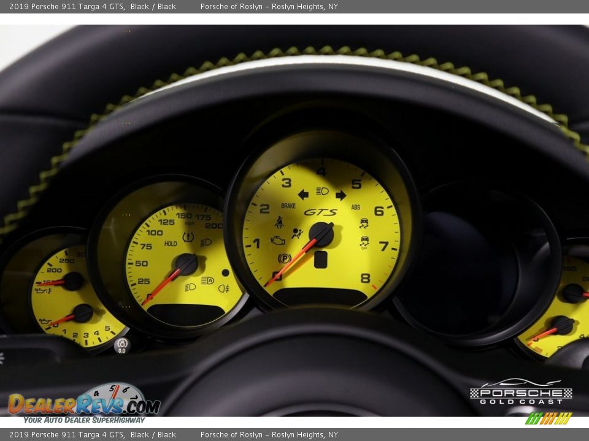Image resolution: width=589 pixels, height=441 pixels.
Task: Click the bottom caption '2019 Porsche 911 Targa 4 GTS'
Action: click(x=67, y=435)
